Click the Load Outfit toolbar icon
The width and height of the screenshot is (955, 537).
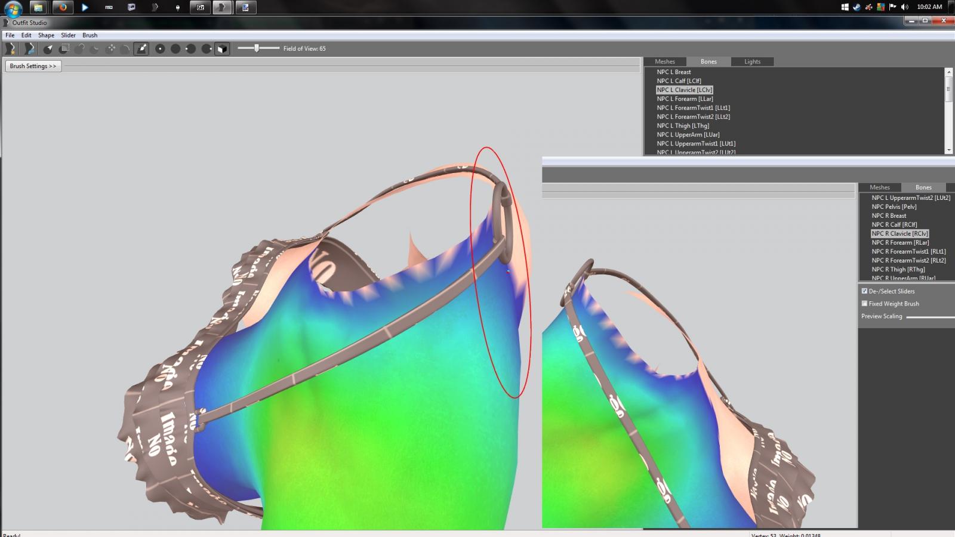pos(29,49)
